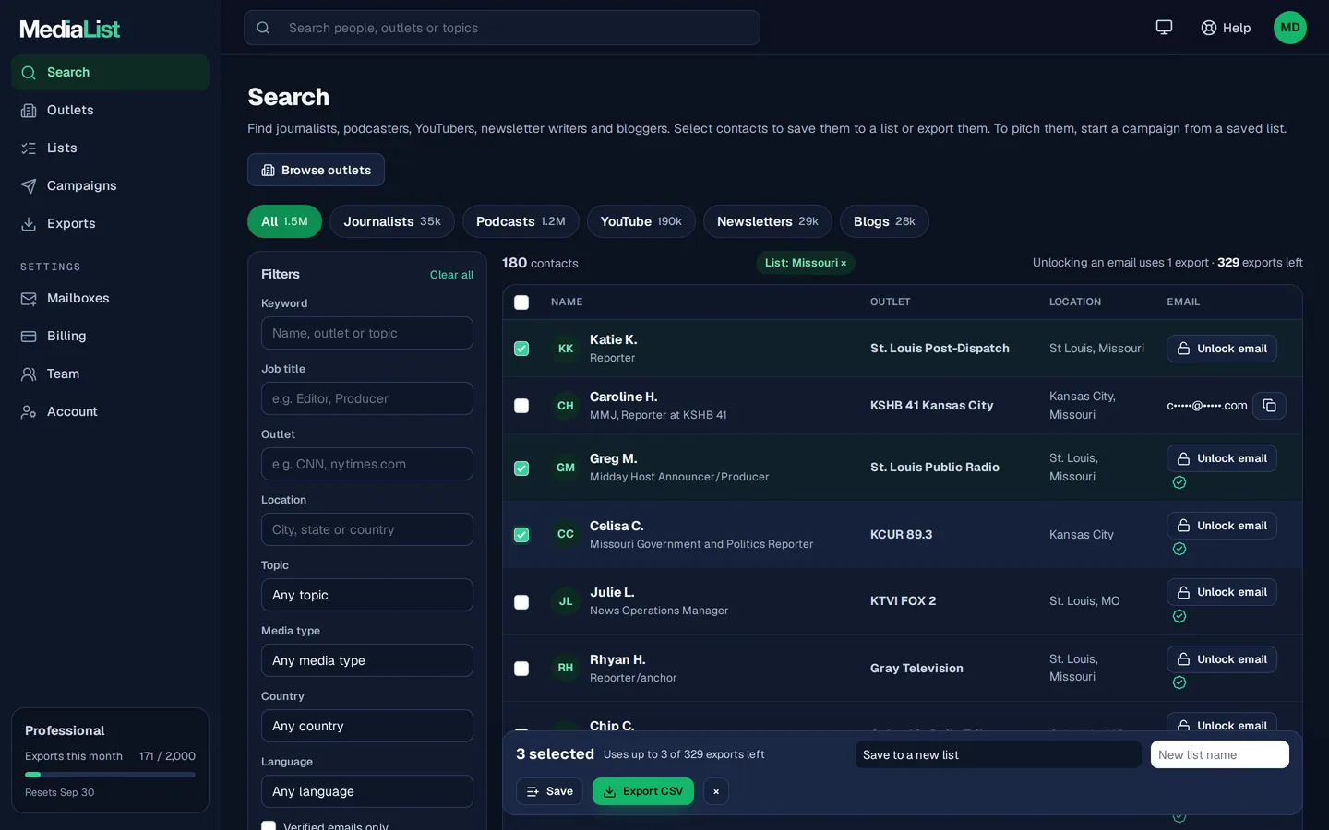Image resolution: width=1329 pixels, height=830 pixels.
Task: Switch to the YouTube tab
Action: [x=641, y=221]
